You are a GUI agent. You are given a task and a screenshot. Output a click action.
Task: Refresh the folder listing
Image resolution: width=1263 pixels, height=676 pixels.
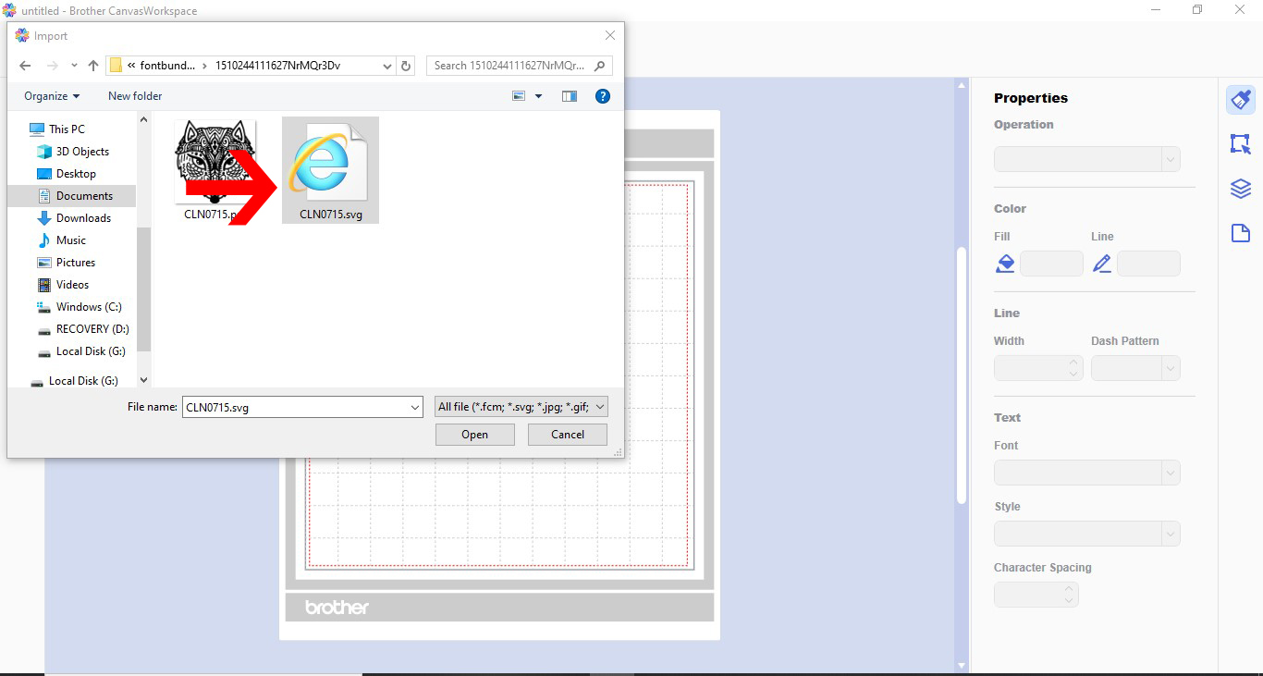pyautogui.click(x=406, y=66)
